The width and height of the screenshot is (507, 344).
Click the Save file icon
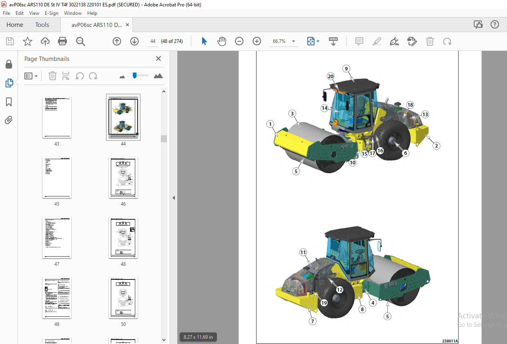point(10,41)
